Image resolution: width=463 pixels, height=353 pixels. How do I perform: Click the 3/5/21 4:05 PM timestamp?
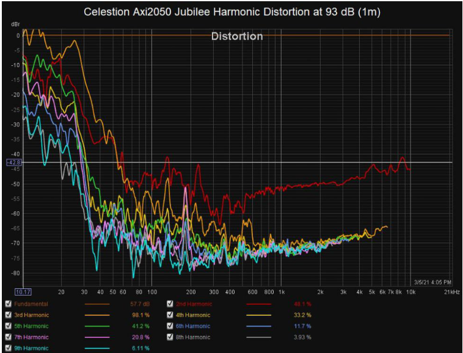[x=432, y=282]
